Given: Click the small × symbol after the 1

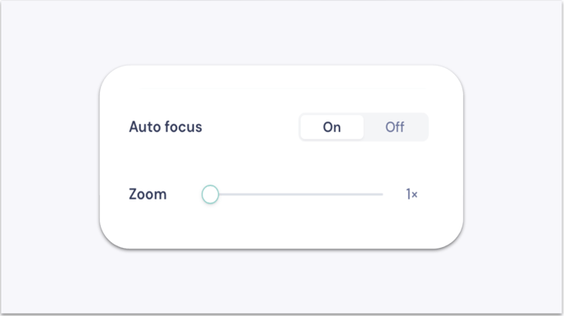Looking at the screenshot, I should (x=415, y=195).
